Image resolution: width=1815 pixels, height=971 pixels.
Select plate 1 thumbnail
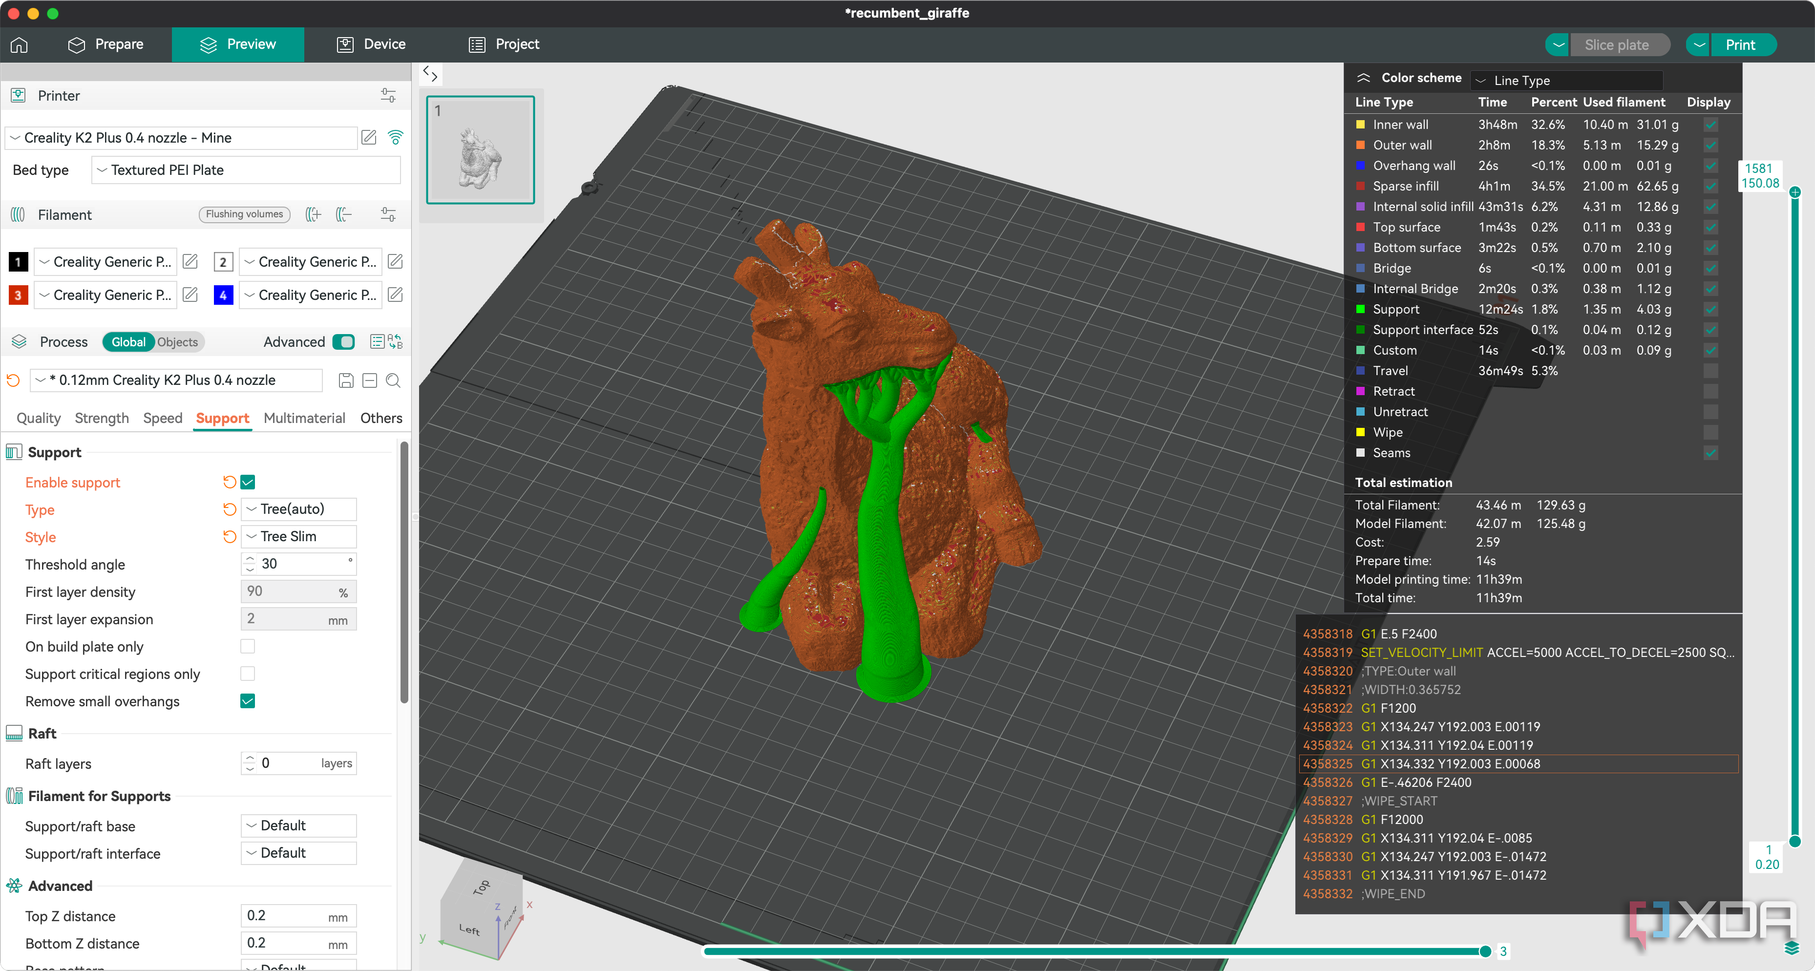point(481,149)
